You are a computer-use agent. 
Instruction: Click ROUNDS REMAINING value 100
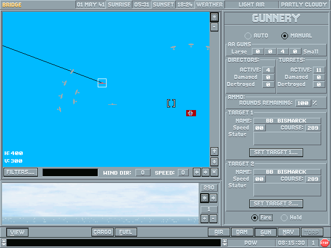point(303,103)
